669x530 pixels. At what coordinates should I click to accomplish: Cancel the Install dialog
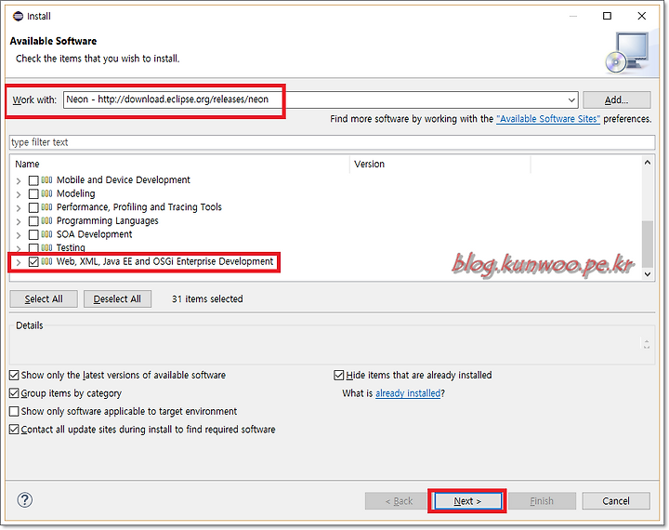tap(616, 501)
